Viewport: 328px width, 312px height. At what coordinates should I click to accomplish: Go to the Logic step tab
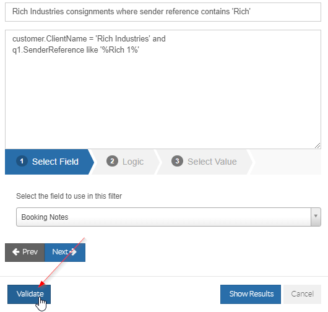125,162
